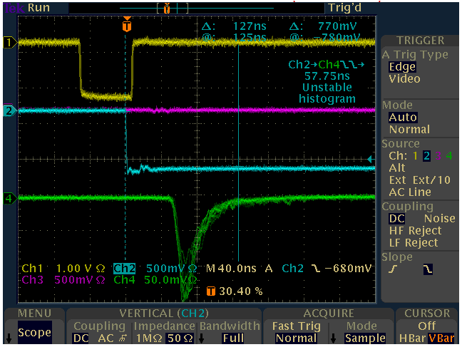Turn cursors Off
462x347 pixels.
pyautogui.click(x=426, y=326)
